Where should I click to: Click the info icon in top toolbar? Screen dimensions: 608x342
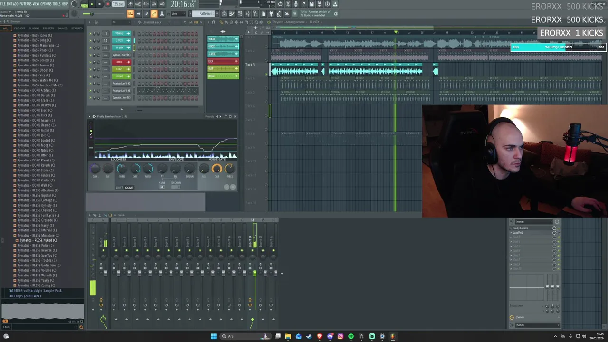point(327,4)
